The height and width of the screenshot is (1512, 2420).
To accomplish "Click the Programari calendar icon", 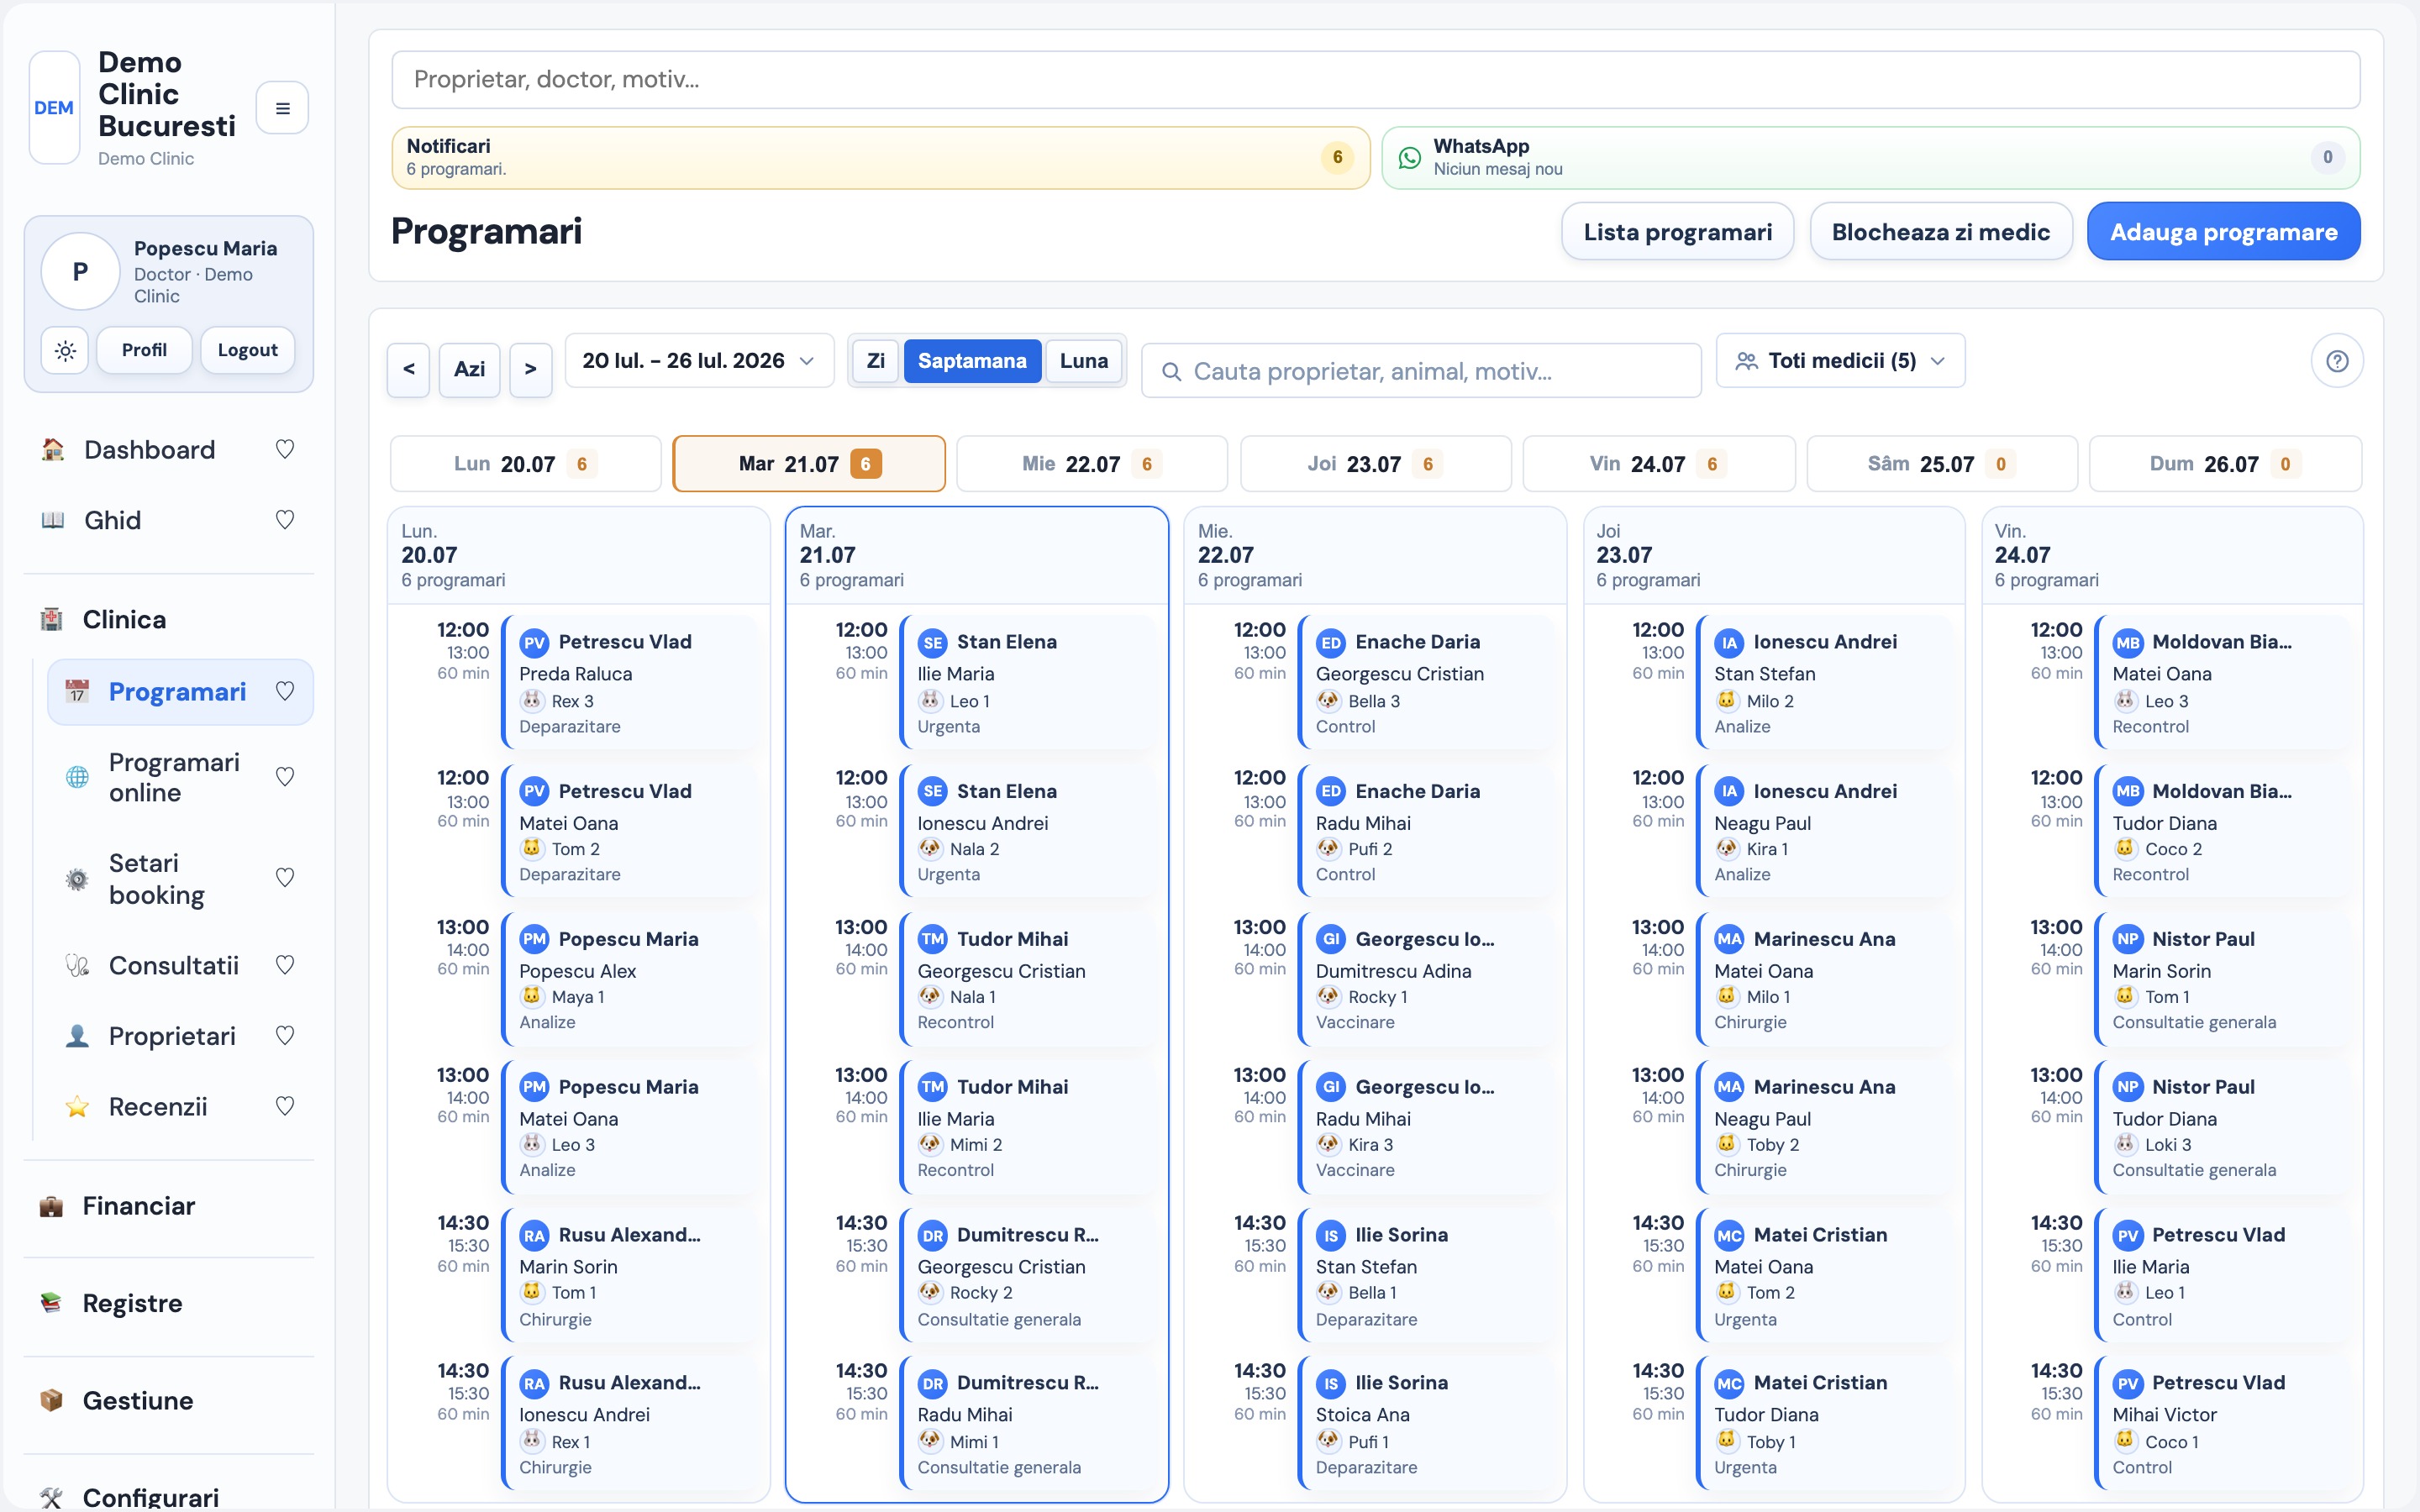I will [x=77, y=691].
